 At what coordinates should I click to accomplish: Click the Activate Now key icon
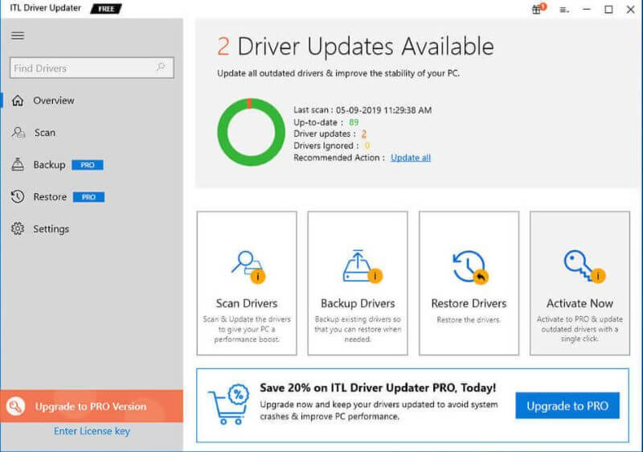(x=584, y=266)
